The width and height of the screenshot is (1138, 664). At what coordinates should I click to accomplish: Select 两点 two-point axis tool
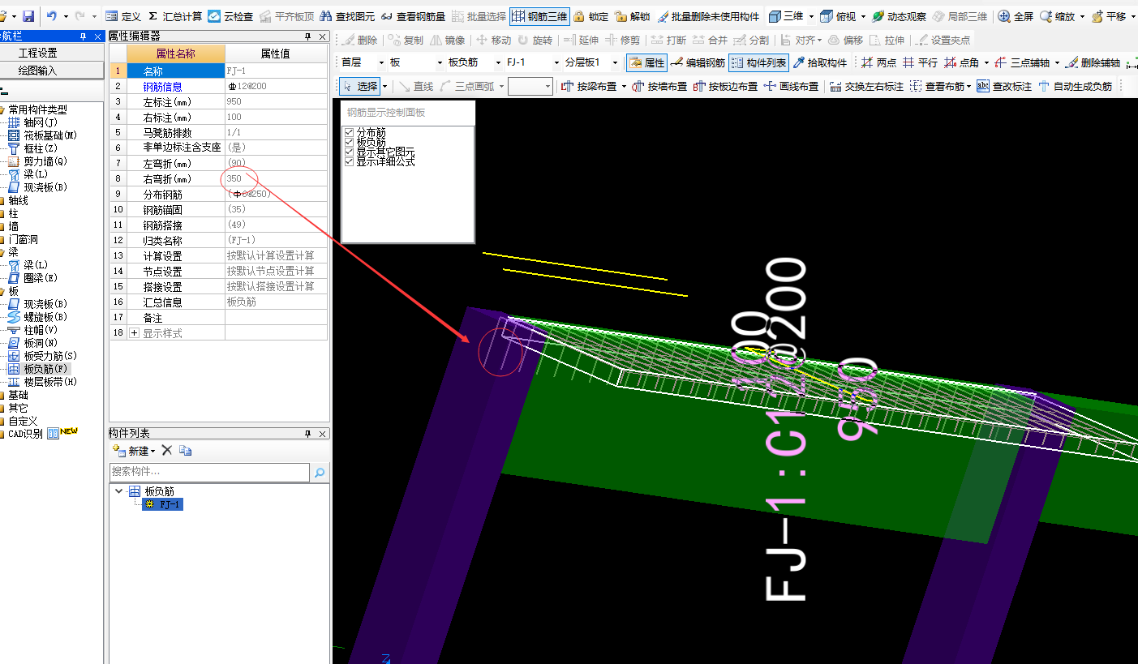878,62
